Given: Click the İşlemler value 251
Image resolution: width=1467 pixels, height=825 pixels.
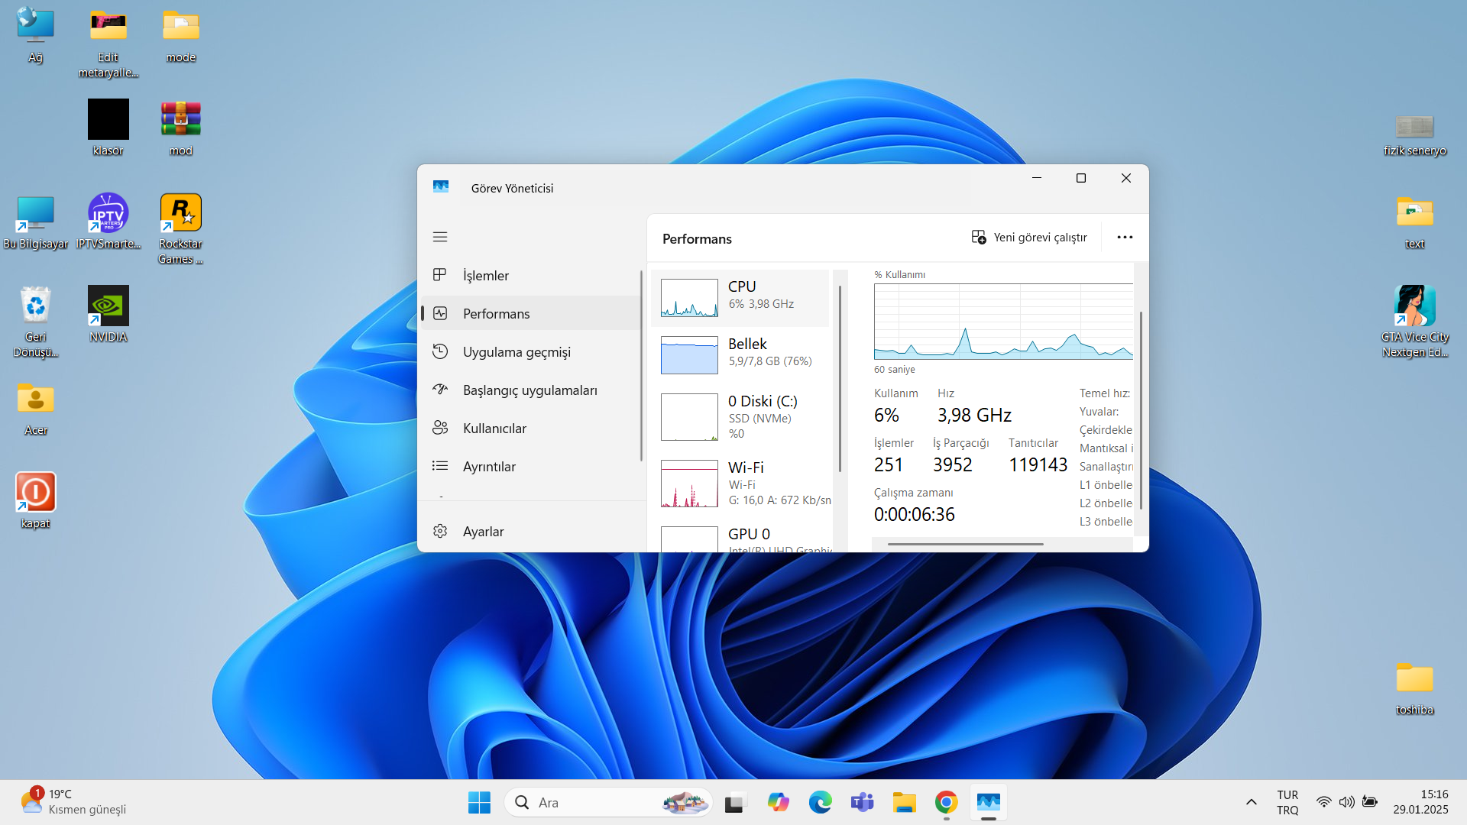Looking at the screenshot, I should point(889,465).
